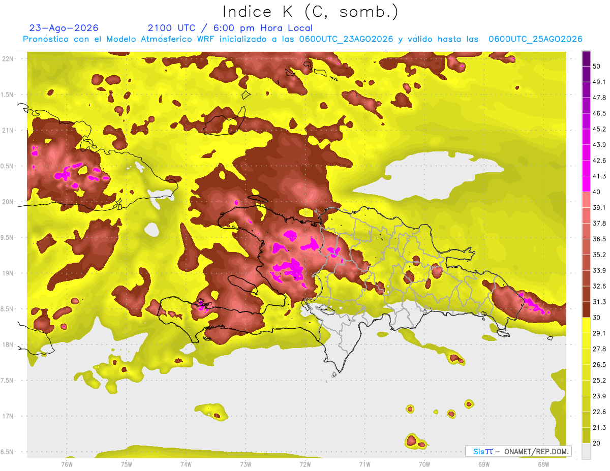Image resolution: width=610 pixels, height=471 pixels.
Task: Click the '2100 UTC / 6:00 pm Hora Local' text
Action: [230, 28]
